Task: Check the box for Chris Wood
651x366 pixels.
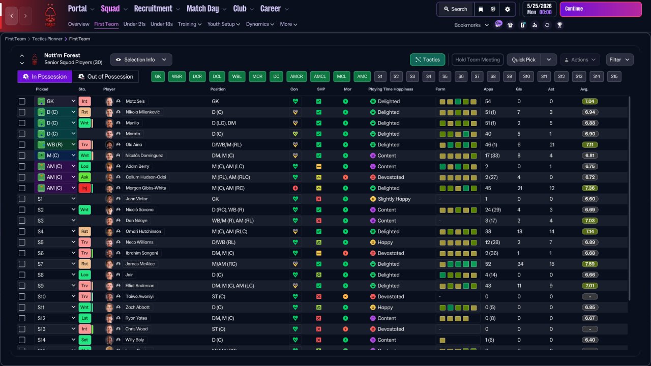Action: 22,329
